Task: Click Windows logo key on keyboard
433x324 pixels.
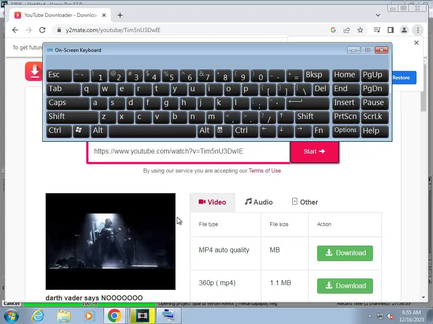Action: coord(81,131)
